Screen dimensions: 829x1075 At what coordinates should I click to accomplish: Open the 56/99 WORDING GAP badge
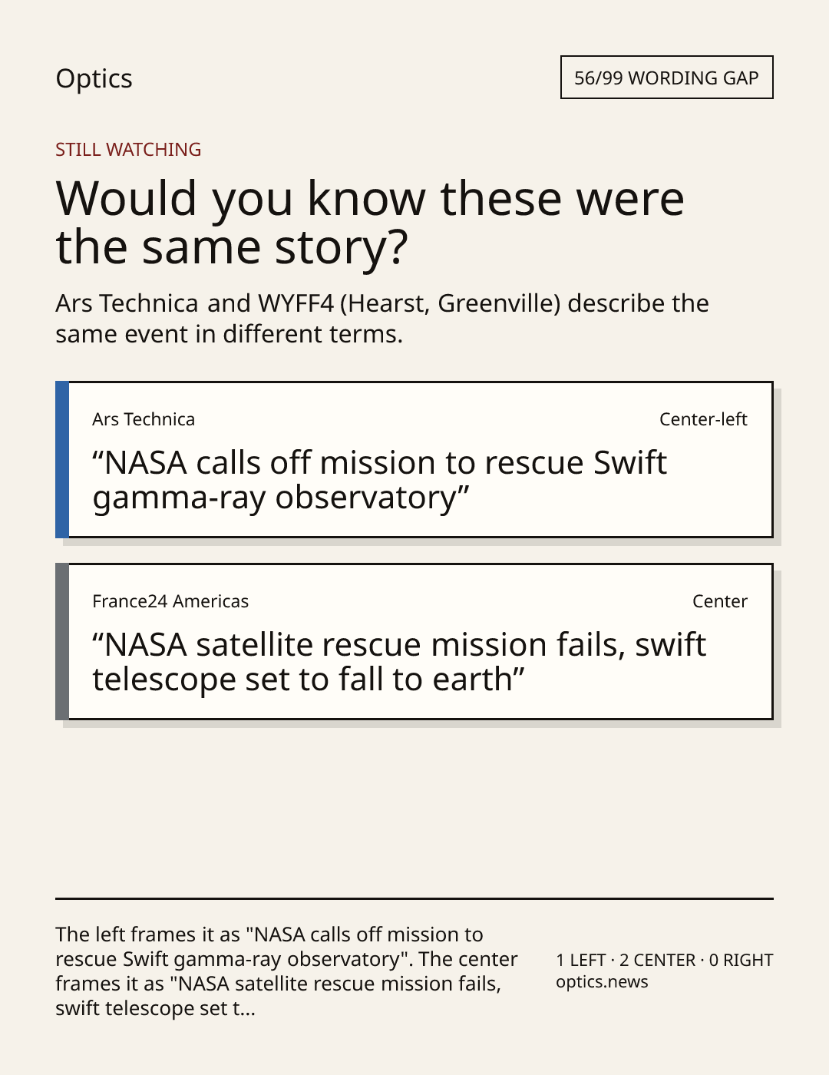666,78
